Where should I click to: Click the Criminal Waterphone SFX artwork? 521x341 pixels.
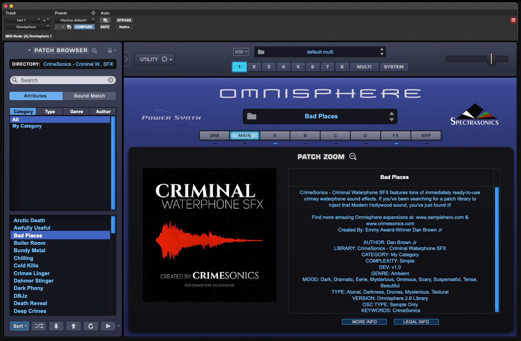(209, 235)
